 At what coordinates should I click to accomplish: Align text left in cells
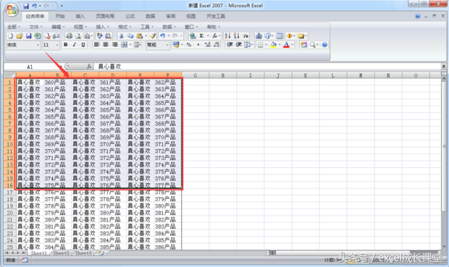tap(96, 45)
